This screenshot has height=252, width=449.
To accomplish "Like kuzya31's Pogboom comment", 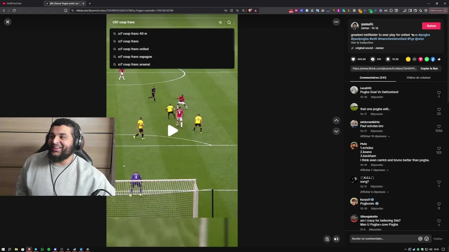I will 439,204.
